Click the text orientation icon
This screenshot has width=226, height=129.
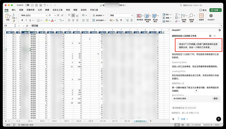point(84,15)
